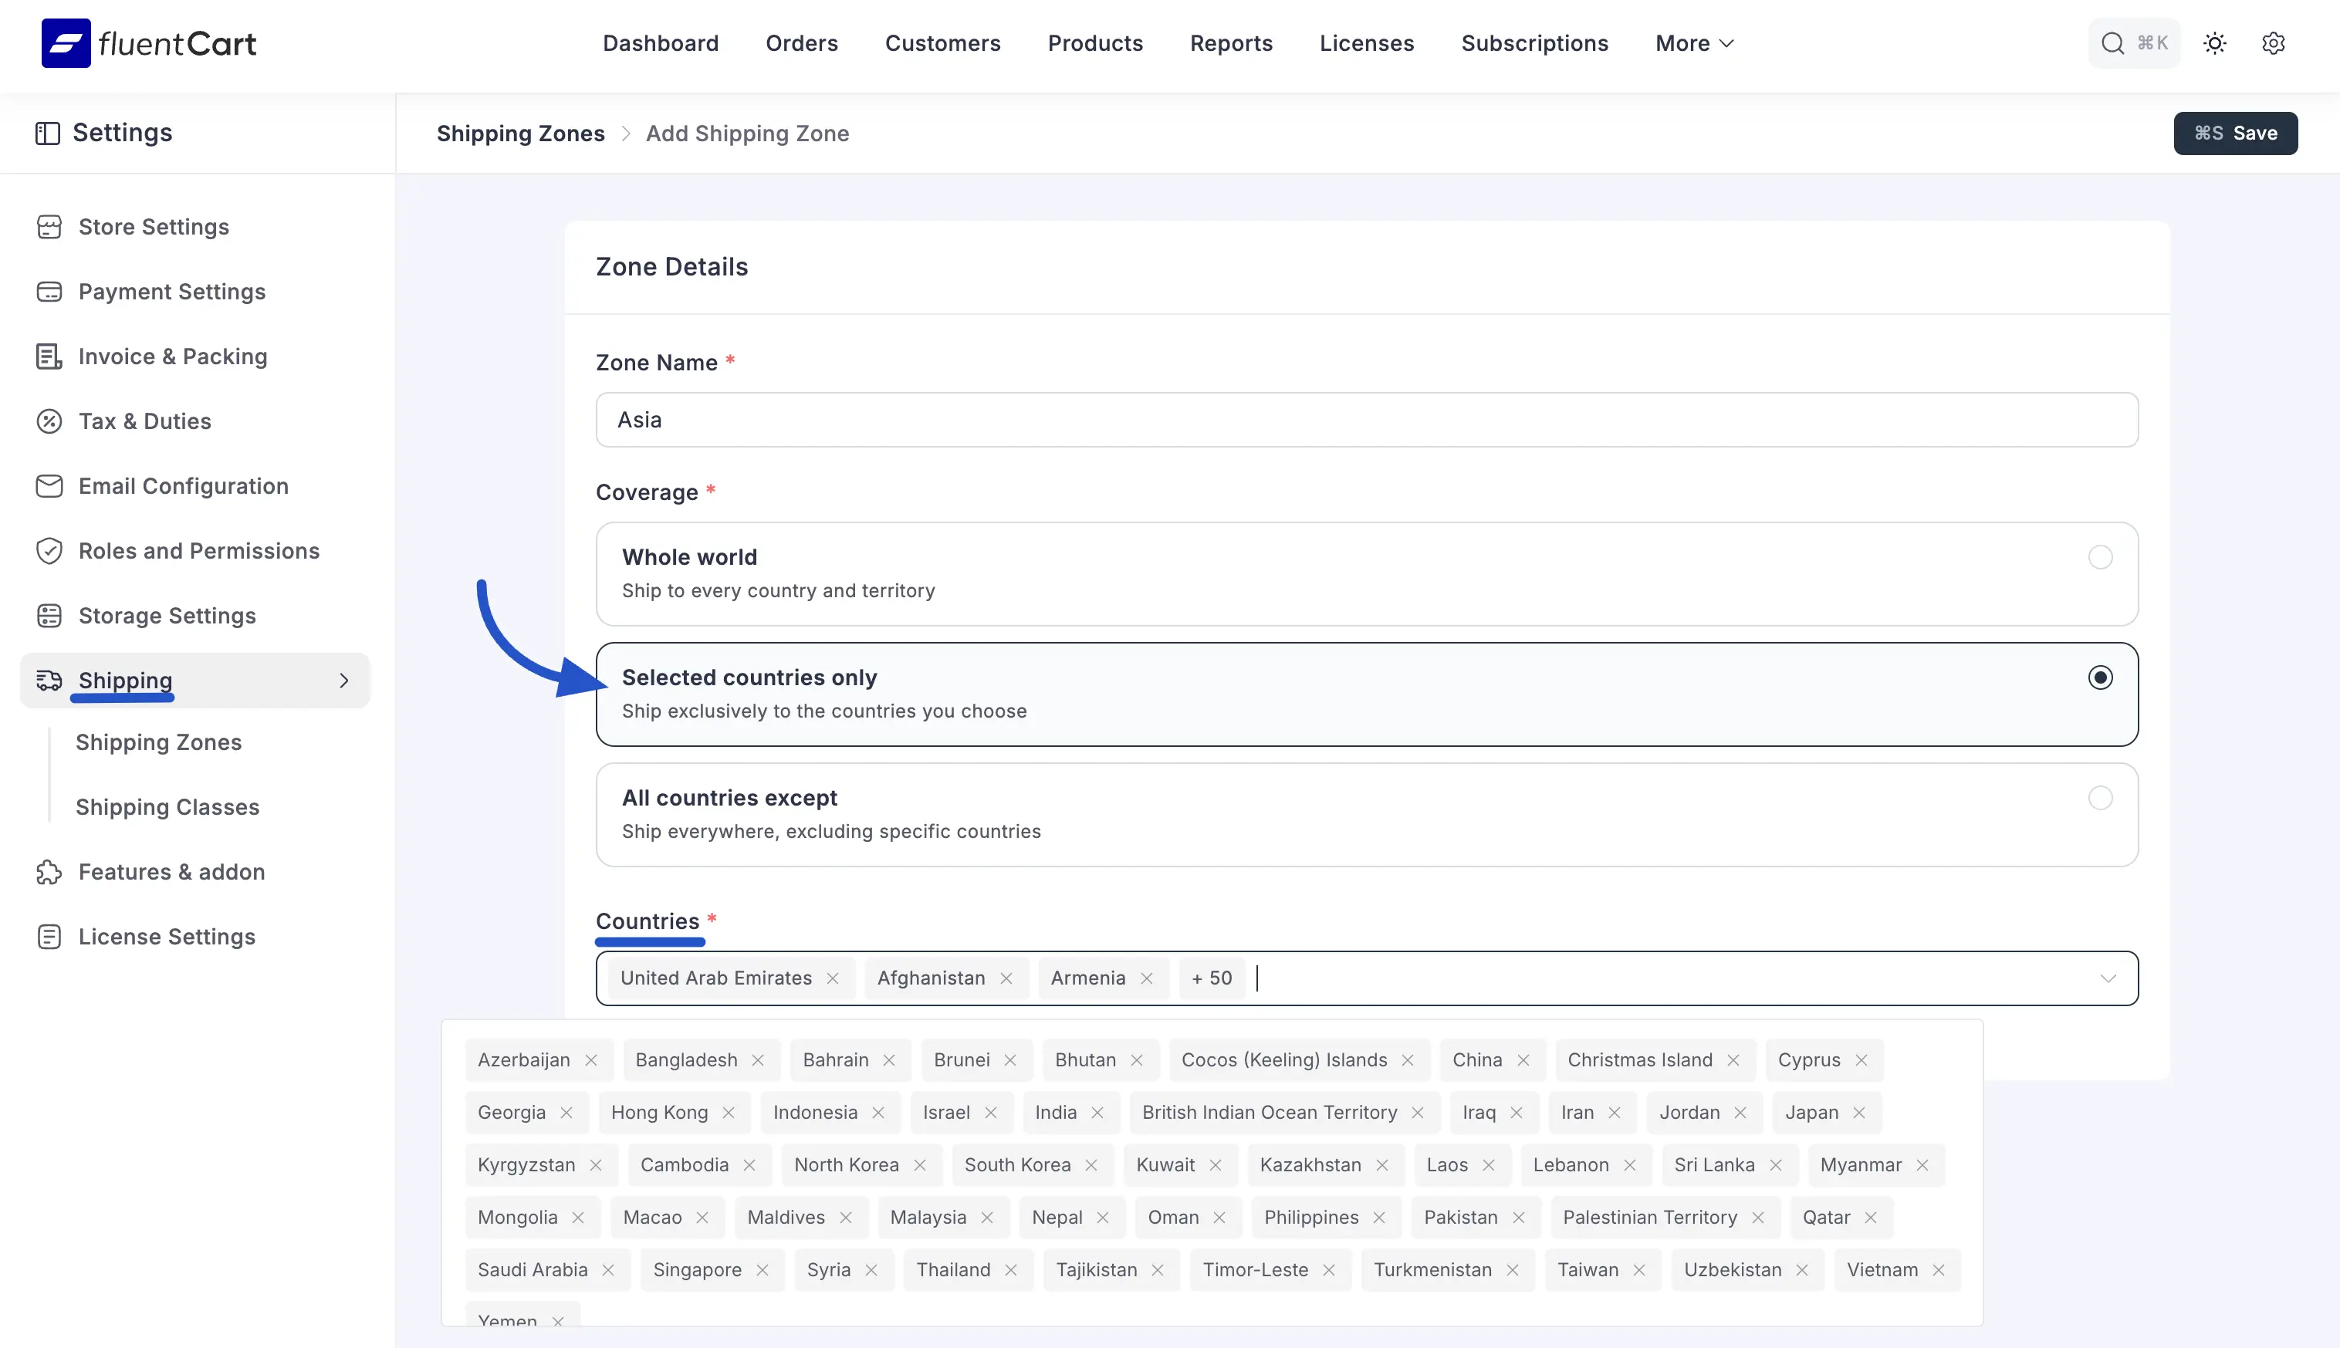Open Shipping Zones submenu item
This screenshot has width=2340, height=1348.
tap(158, 742)
